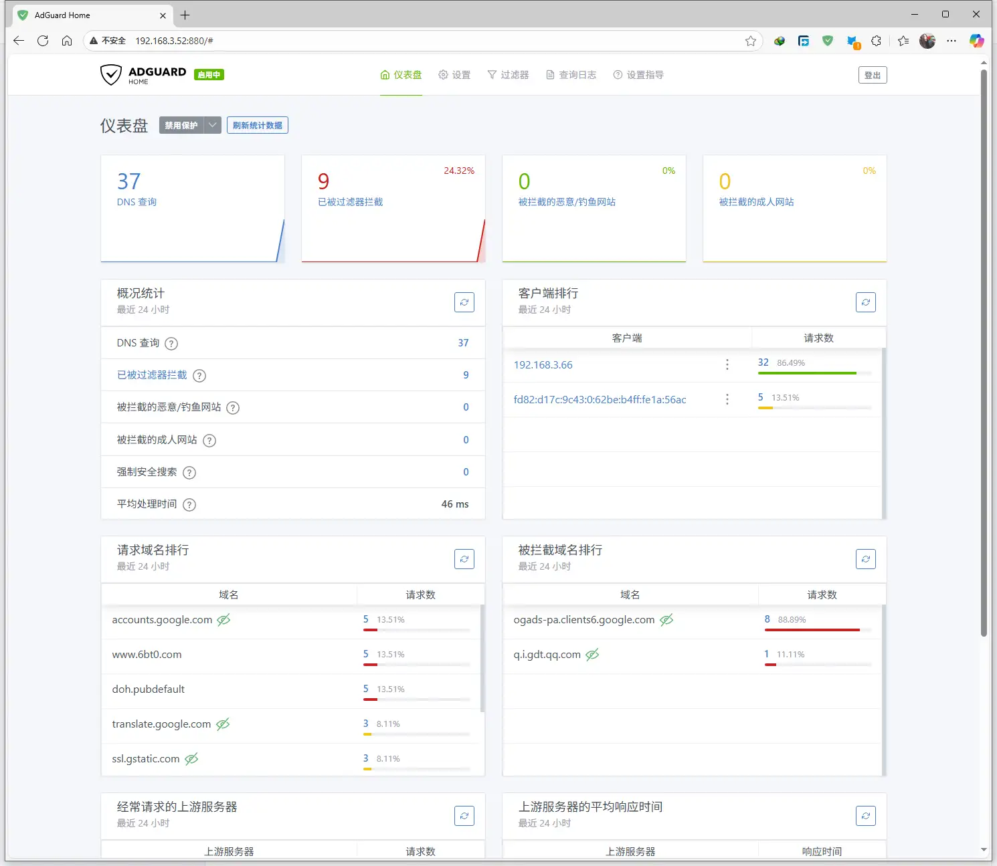Refresh the 客户端排行 panel
Image resolution: width=997 pixels, height=866 pixels.
tap(866, 302)
